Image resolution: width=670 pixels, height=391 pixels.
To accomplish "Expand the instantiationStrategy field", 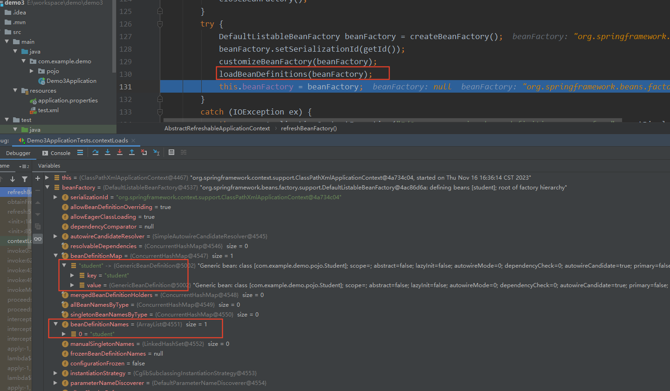I will [x=56, y=373].
